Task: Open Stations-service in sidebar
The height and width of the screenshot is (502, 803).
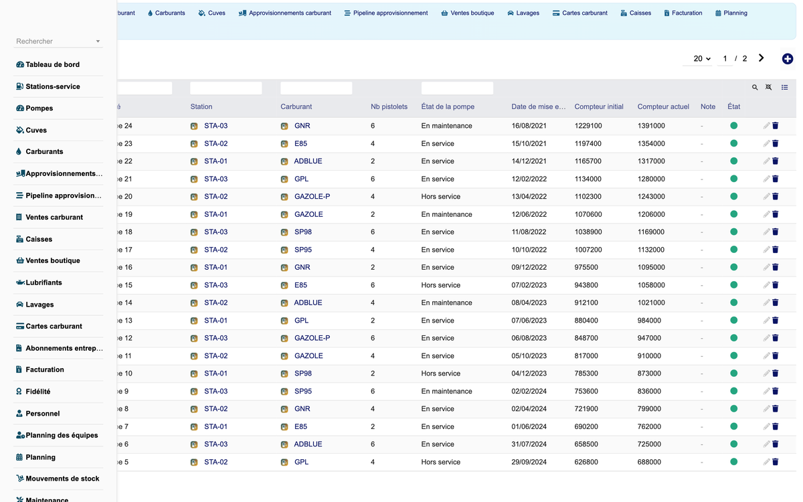Action: [52, 86]
